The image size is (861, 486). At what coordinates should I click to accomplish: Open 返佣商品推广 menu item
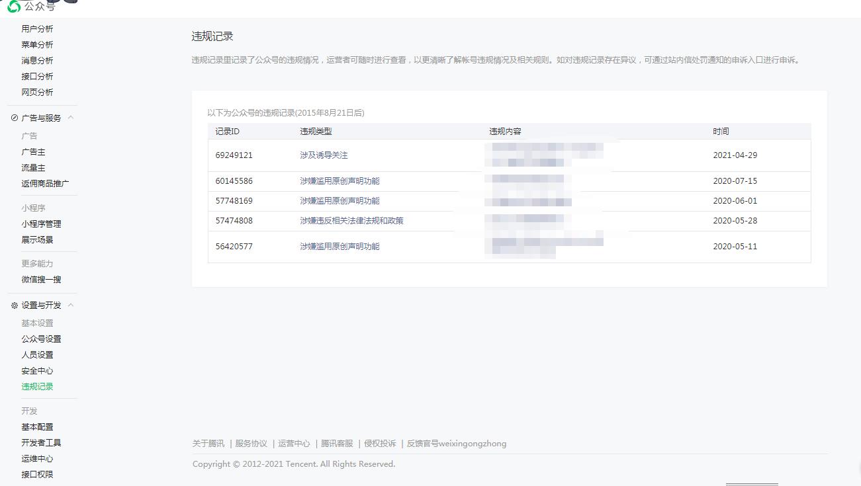pyautogui.click(x=45, y=184)
